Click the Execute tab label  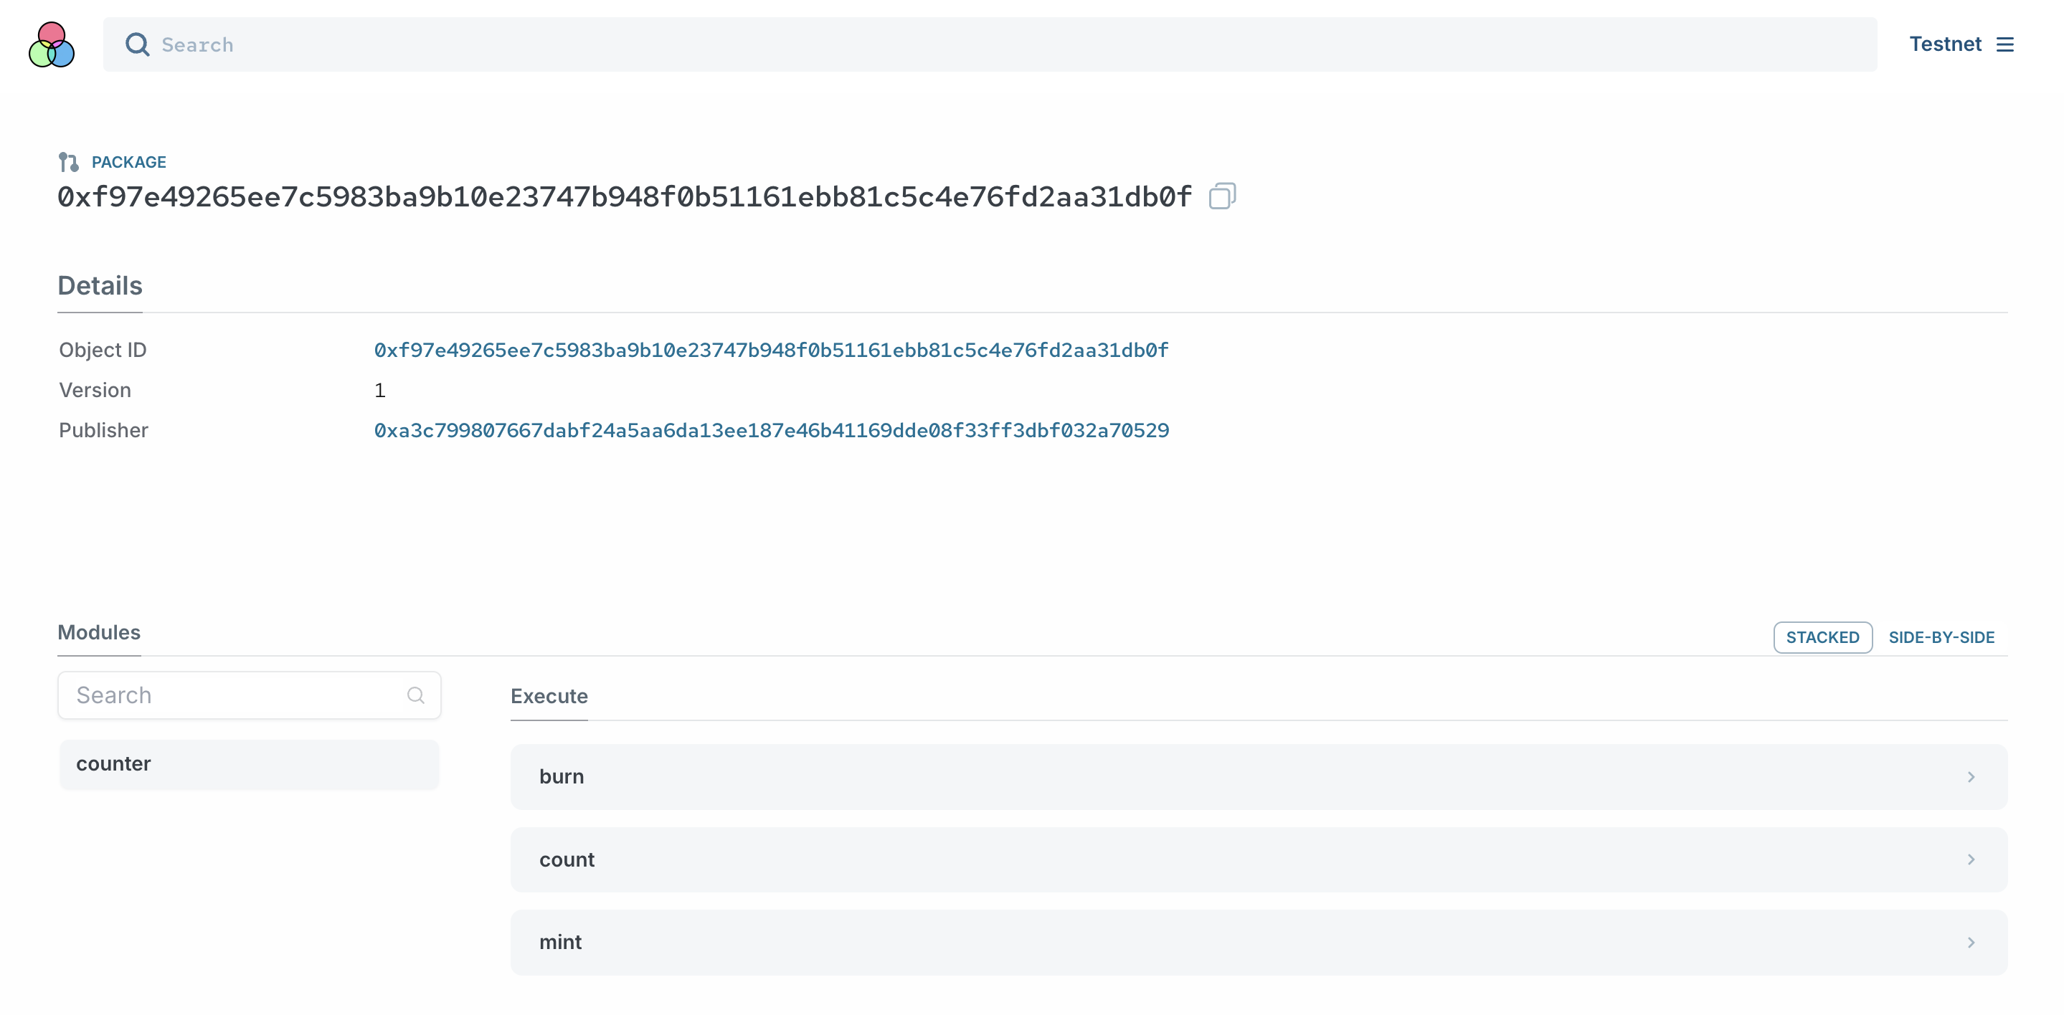(550, 697)
